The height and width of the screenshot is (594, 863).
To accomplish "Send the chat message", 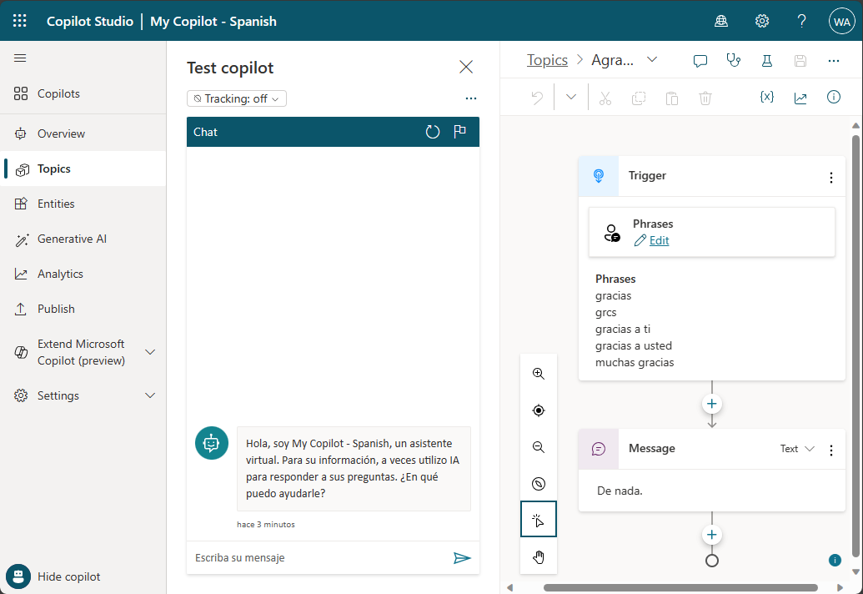I will (x=462, y=557).
